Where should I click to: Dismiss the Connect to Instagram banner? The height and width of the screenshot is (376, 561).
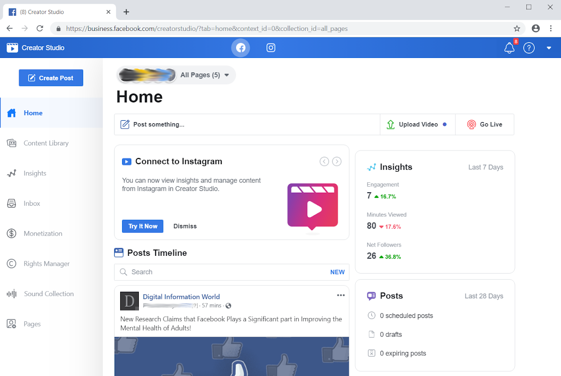[185, 226]
